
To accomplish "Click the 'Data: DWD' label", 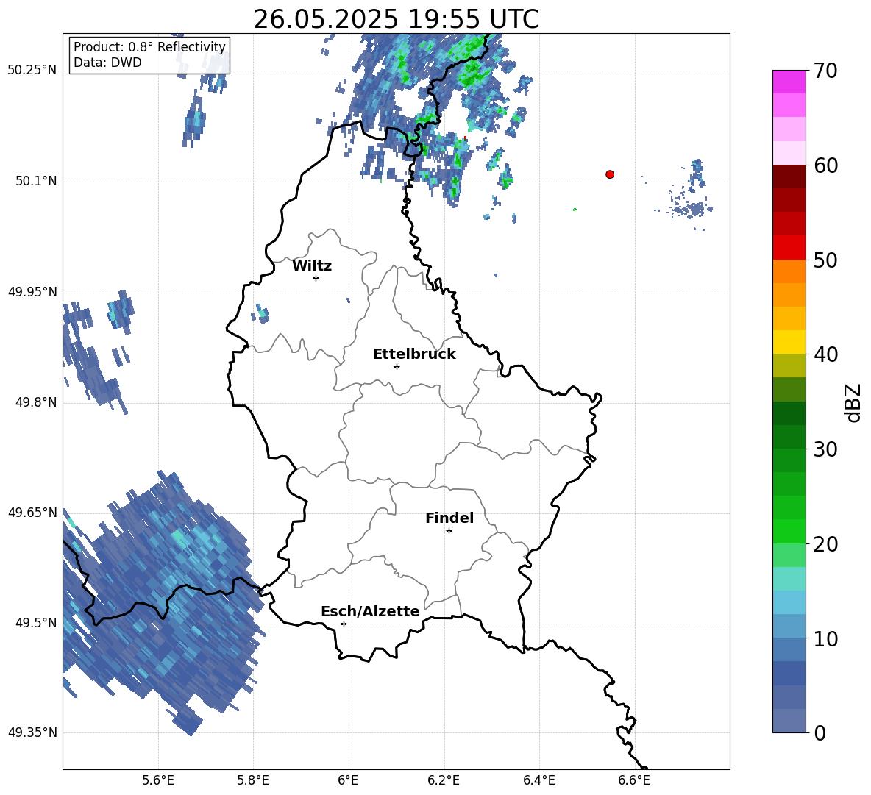I will pyautogui.click(x=107, y=63).
